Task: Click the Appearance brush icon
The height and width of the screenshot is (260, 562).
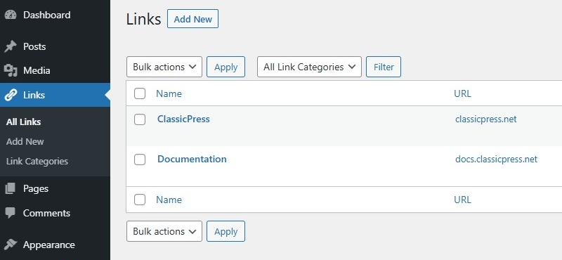Action: [11, 245]
